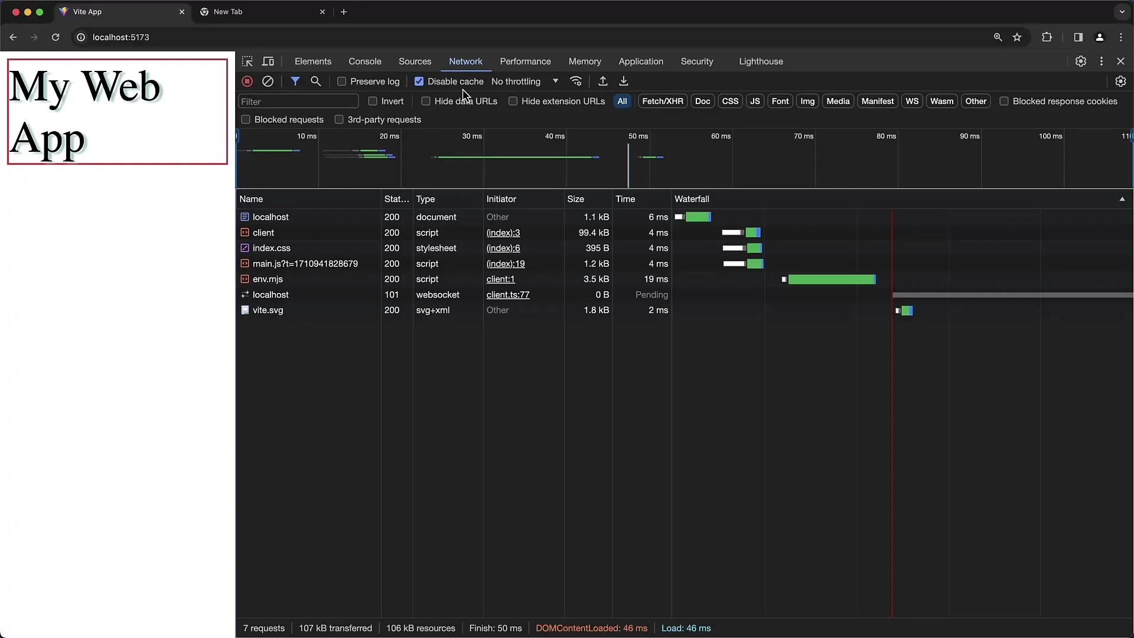Click the Network panel record stop button
Viewport: 1134px width, 638px height.
(247, 81)
